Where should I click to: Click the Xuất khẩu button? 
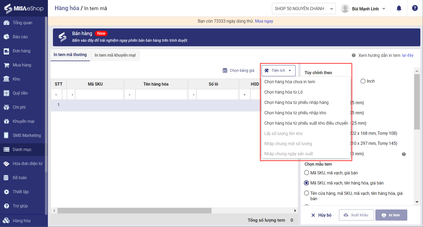[356, 215]
